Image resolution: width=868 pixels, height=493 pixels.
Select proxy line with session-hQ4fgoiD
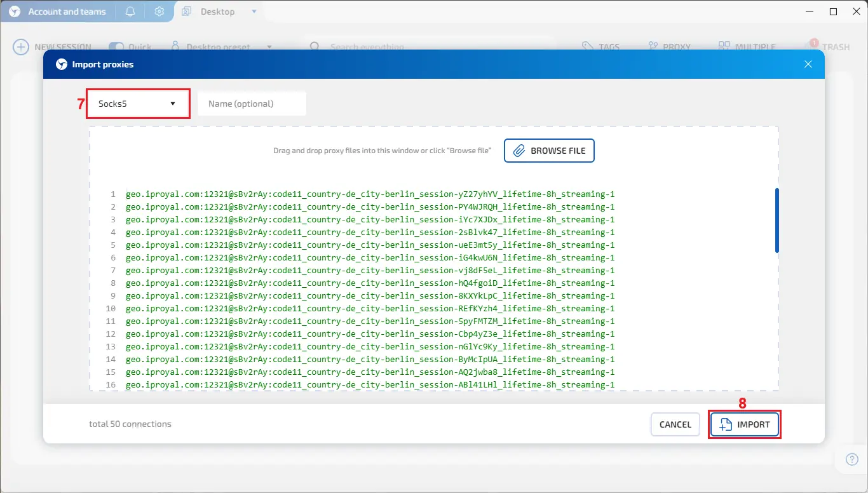click(x=370, y=283)
